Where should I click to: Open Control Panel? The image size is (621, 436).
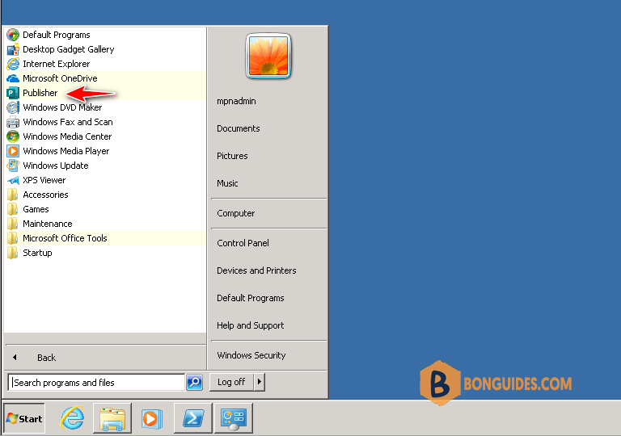(268, 243)
